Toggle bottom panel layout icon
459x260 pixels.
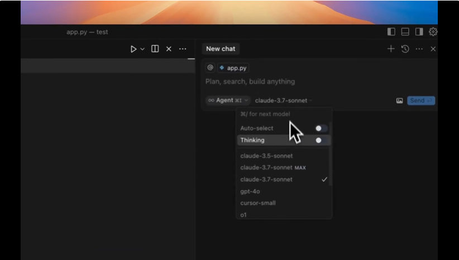405,32
